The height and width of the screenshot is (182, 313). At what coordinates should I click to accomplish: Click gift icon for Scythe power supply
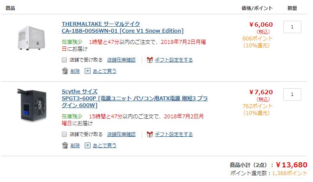click(x=150, y=134)
